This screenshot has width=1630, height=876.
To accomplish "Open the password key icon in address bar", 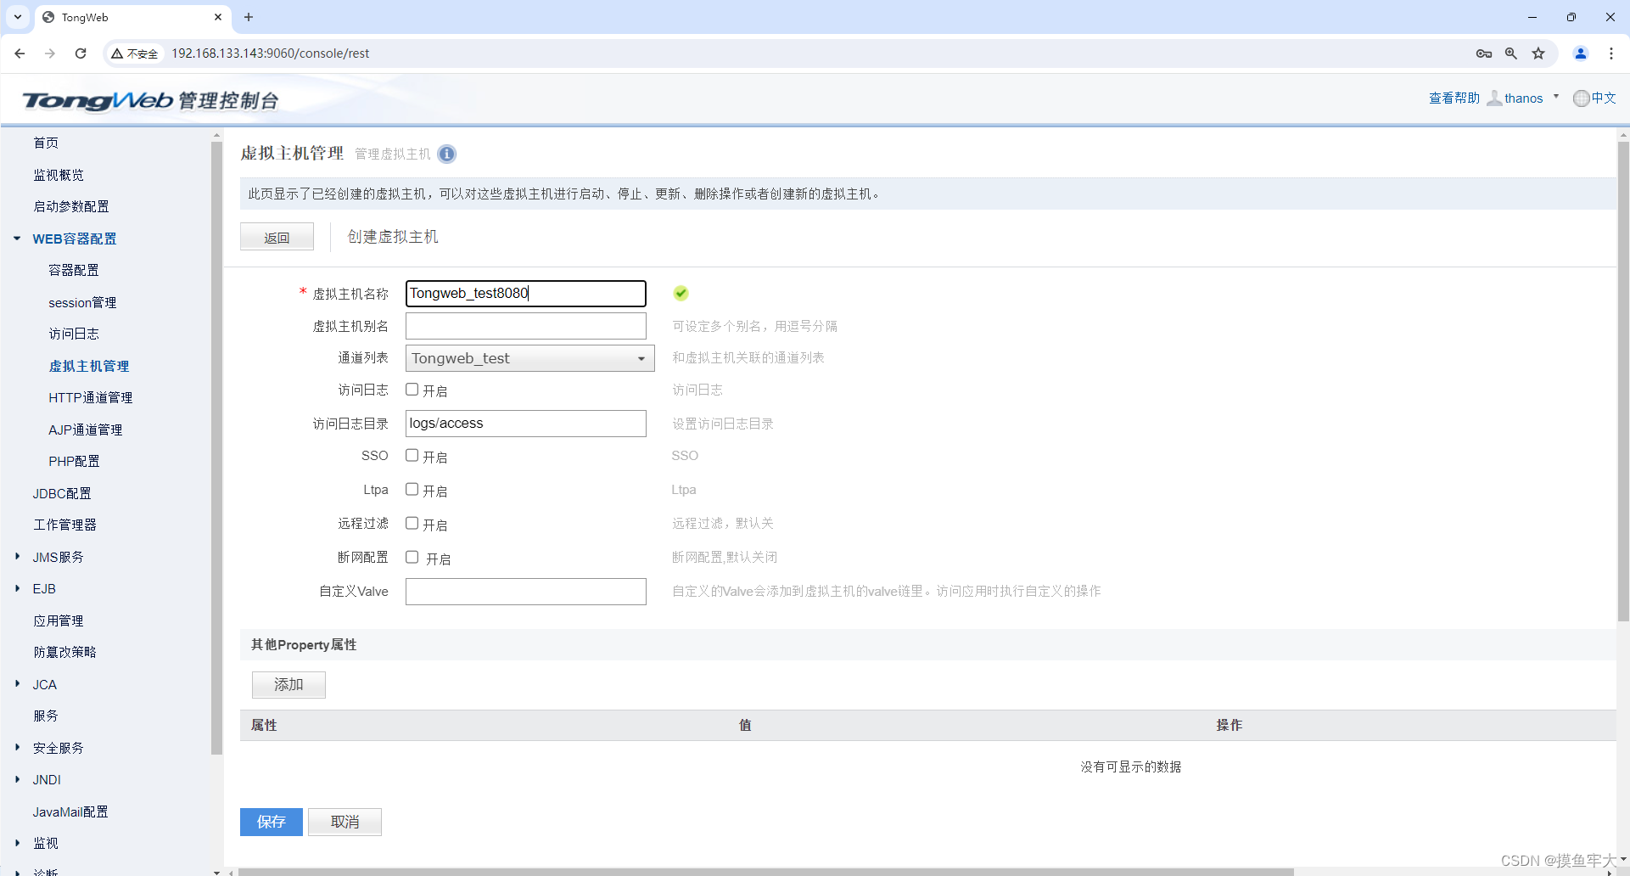I will pyautogui.click(x=1484, y=53).
